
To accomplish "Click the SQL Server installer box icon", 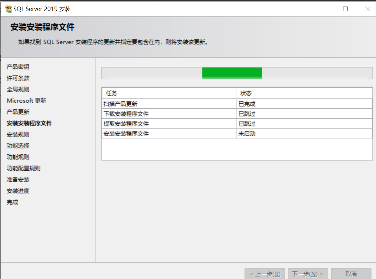I will coord(8,9).
